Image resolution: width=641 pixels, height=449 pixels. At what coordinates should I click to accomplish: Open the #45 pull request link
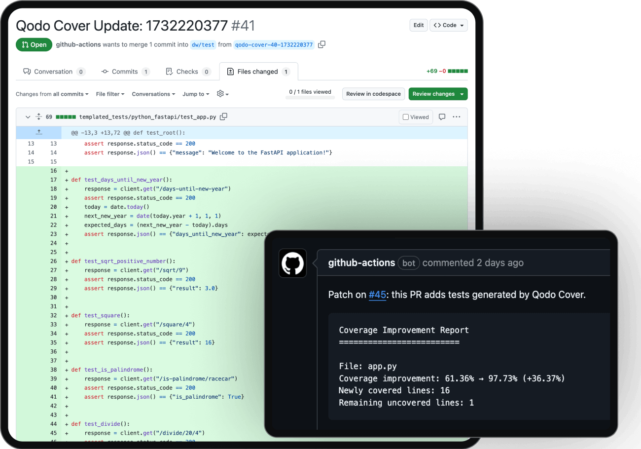coord(377,295)
